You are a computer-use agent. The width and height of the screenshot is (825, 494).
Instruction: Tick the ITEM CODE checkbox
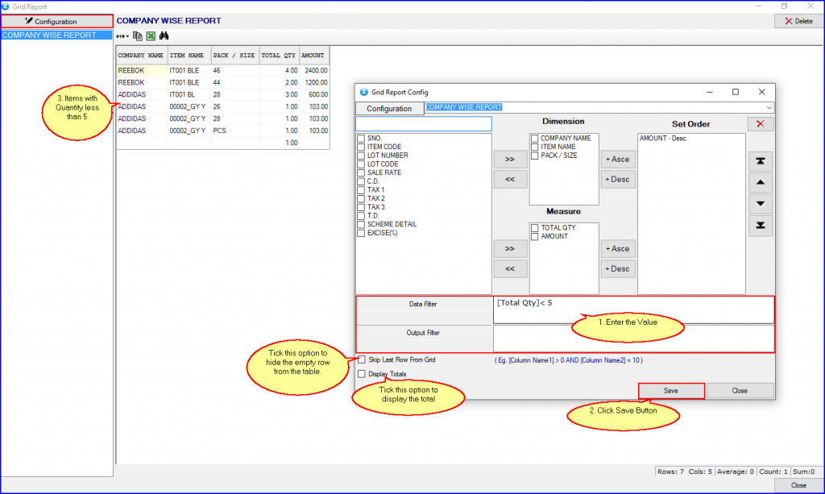[361, 147]
